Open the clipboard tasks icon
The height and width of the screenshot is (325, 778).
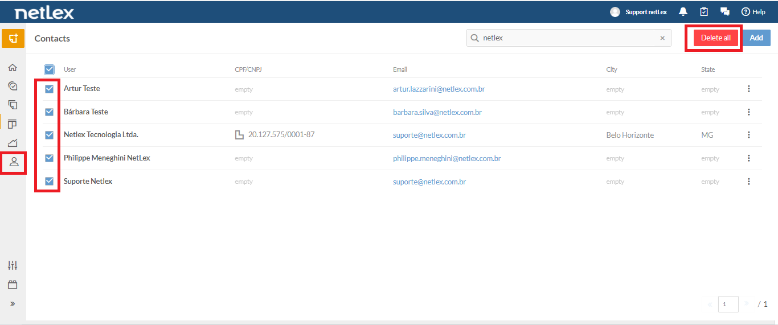(704, 12)
